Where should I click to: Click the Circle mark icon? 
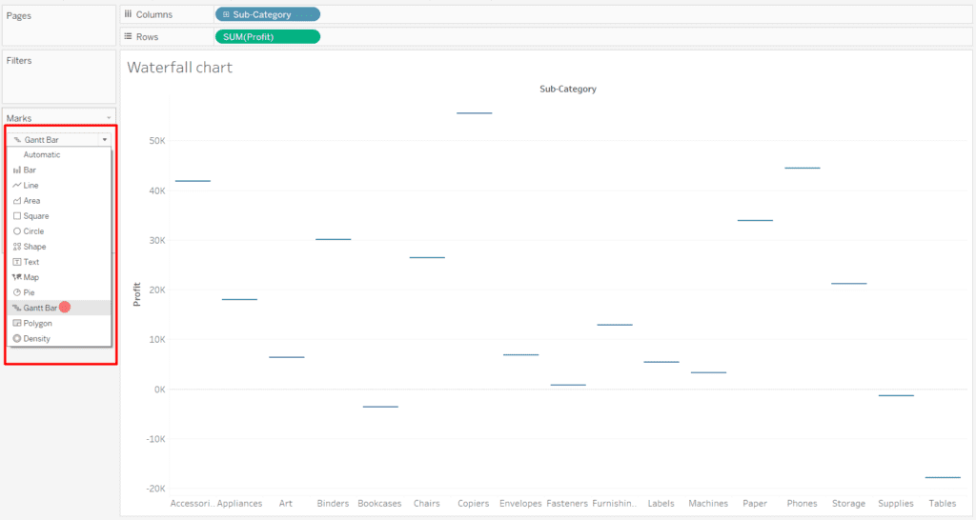[x=17, y=231]
